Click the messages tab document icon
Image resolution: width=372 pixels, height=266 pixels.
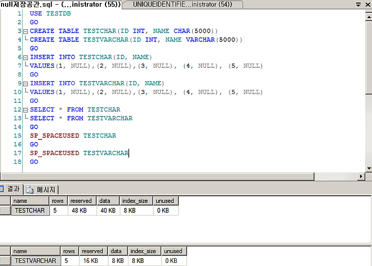[30, 190]
